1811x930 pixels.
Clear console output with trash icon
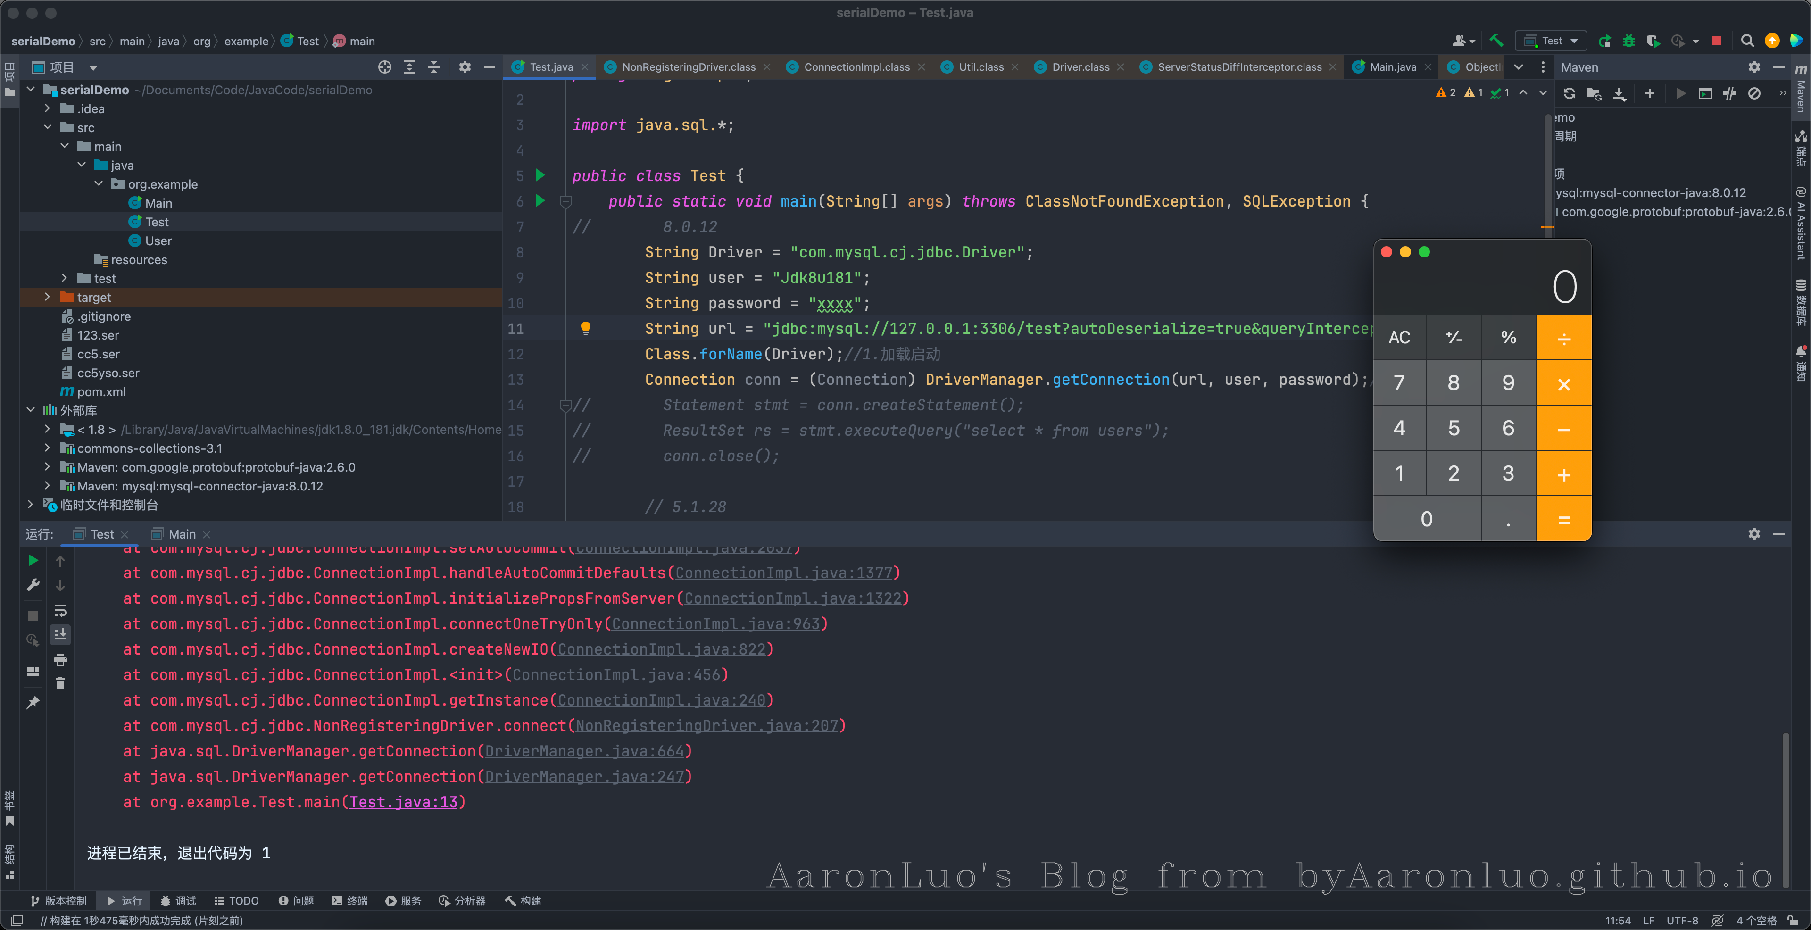coord(60,683)
